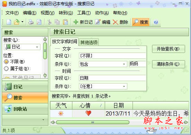Screen dimensions: 191x135
Task: Click the printer icon in toolbar
Action: (x=31, y=22)
